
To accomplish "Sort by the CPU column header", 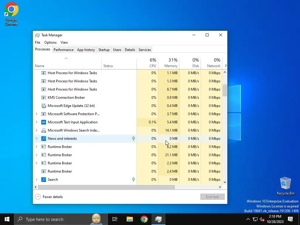I will [147, 63].
